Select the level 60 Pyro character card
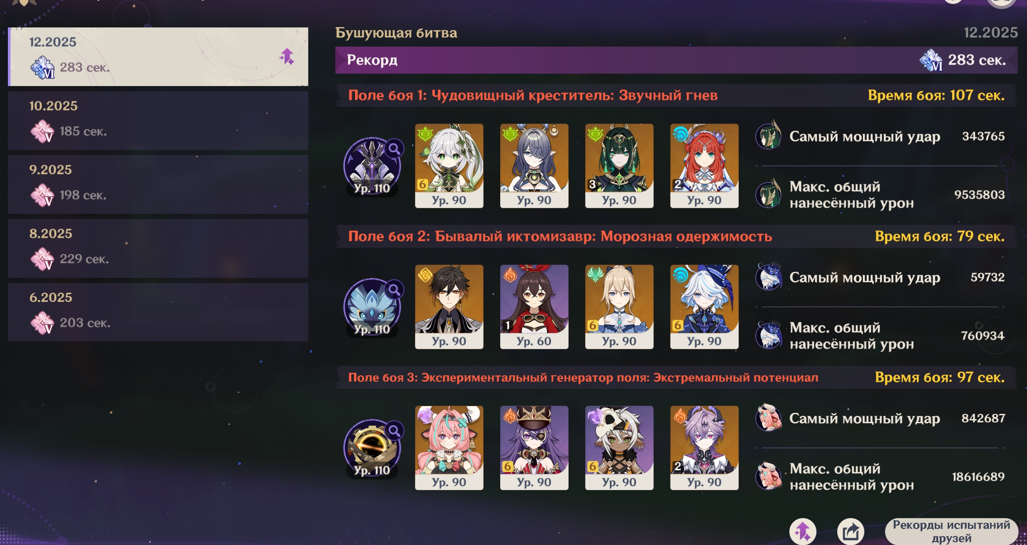Image resolution: width=1027 pixels, height=545 pixels. click(x=534, y=307)
